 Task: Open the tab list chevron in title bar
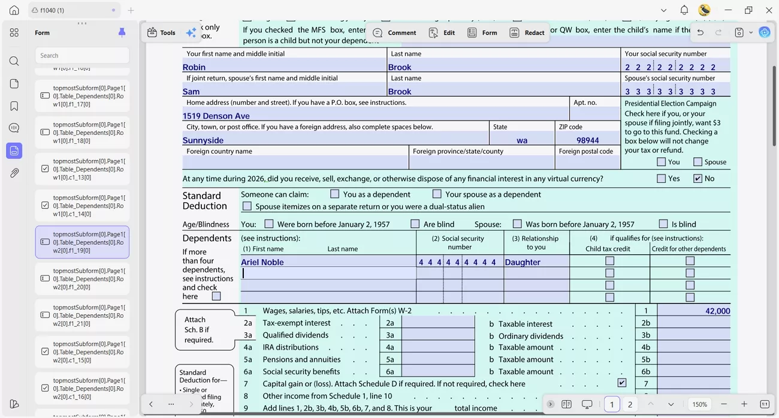[663, 10]
